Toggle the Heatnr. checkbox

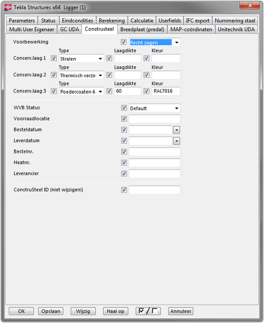tap(124, 162)
